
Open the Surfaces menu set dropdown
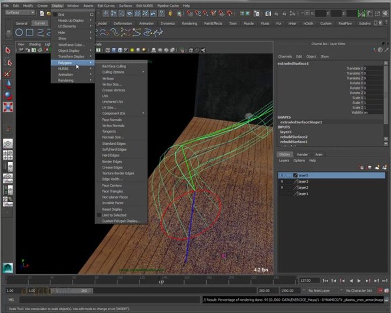click(x=20, y=13)
